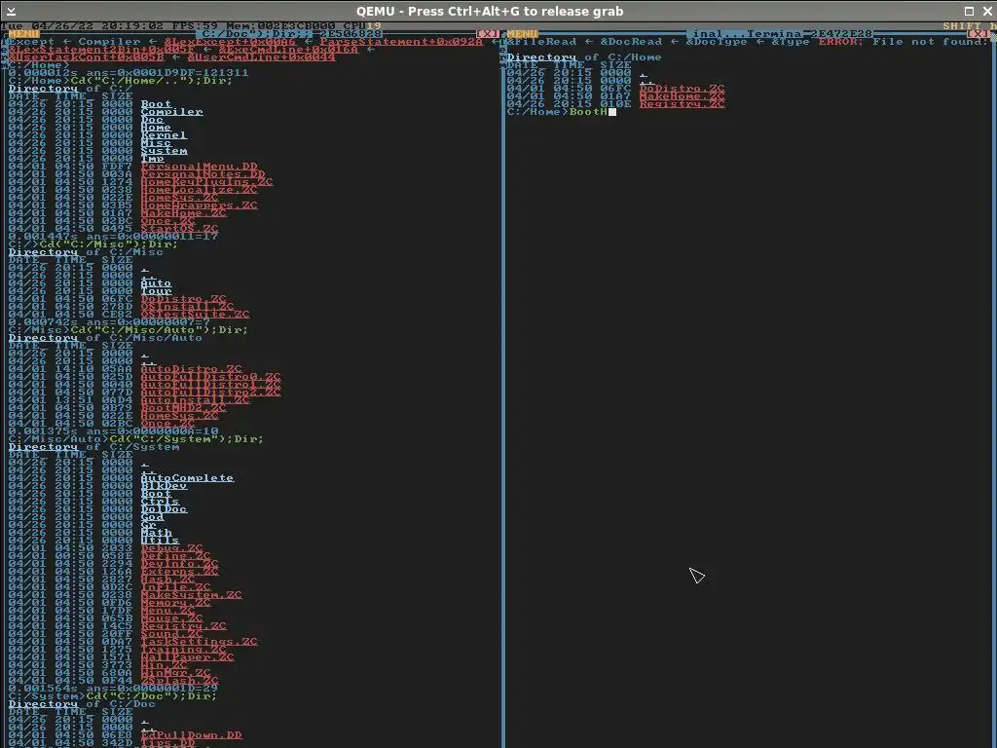Open PersonalMenu.DD file link
The width and height of the screenshot is (997, 748).
point(199,167)
